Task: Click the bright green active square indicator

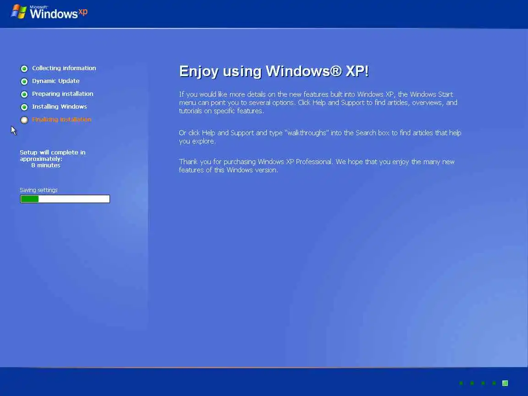Action: coord(505,383)
